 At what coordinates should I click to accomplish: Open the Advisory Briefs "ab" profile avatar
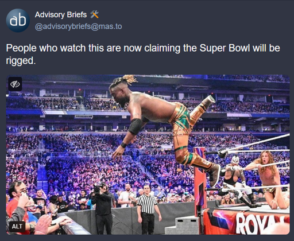(x=18, y=20)
